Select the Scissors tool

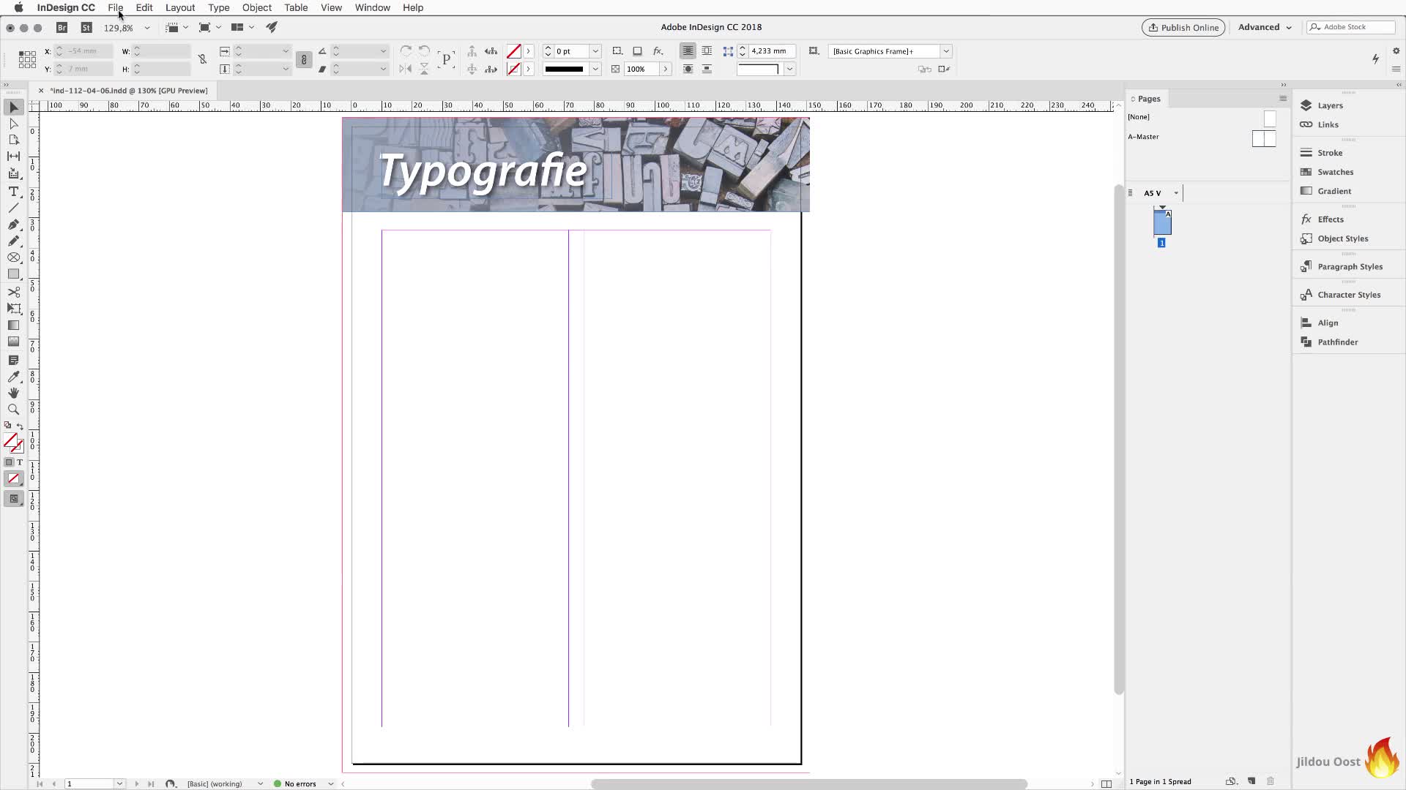pos(13,292)
